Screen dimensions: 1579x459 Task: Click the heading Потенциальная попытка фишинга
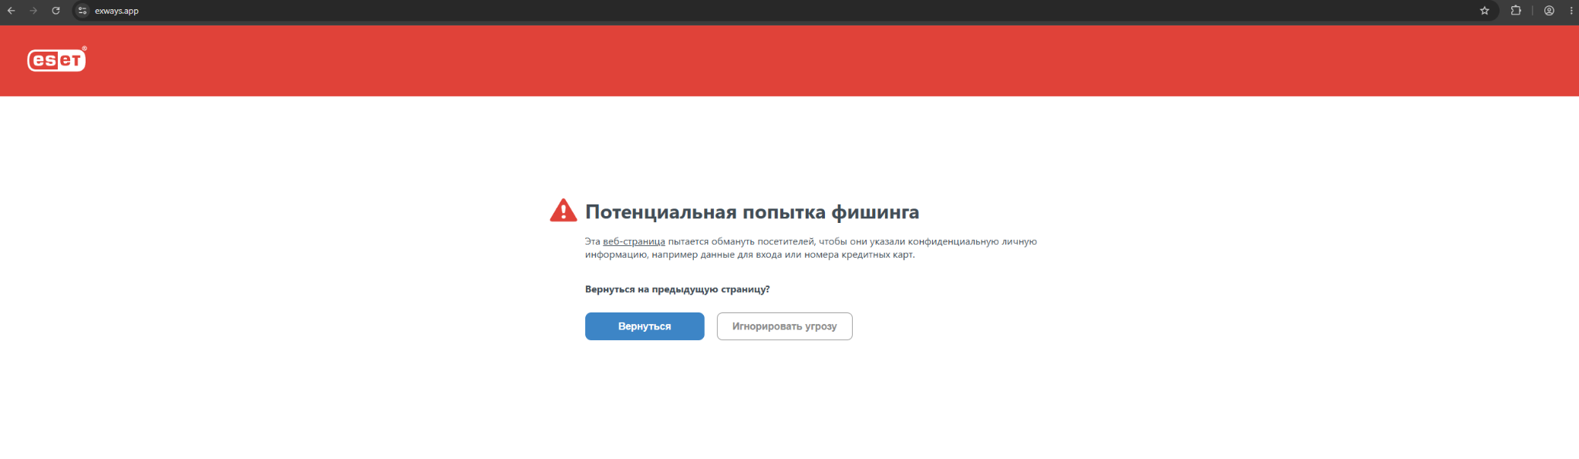(x=752, y=211)
